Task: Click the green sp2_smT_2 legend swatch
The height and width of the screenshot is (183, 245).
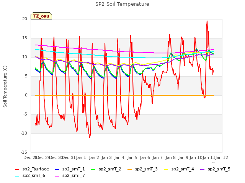Action: [x=93, y=169]
